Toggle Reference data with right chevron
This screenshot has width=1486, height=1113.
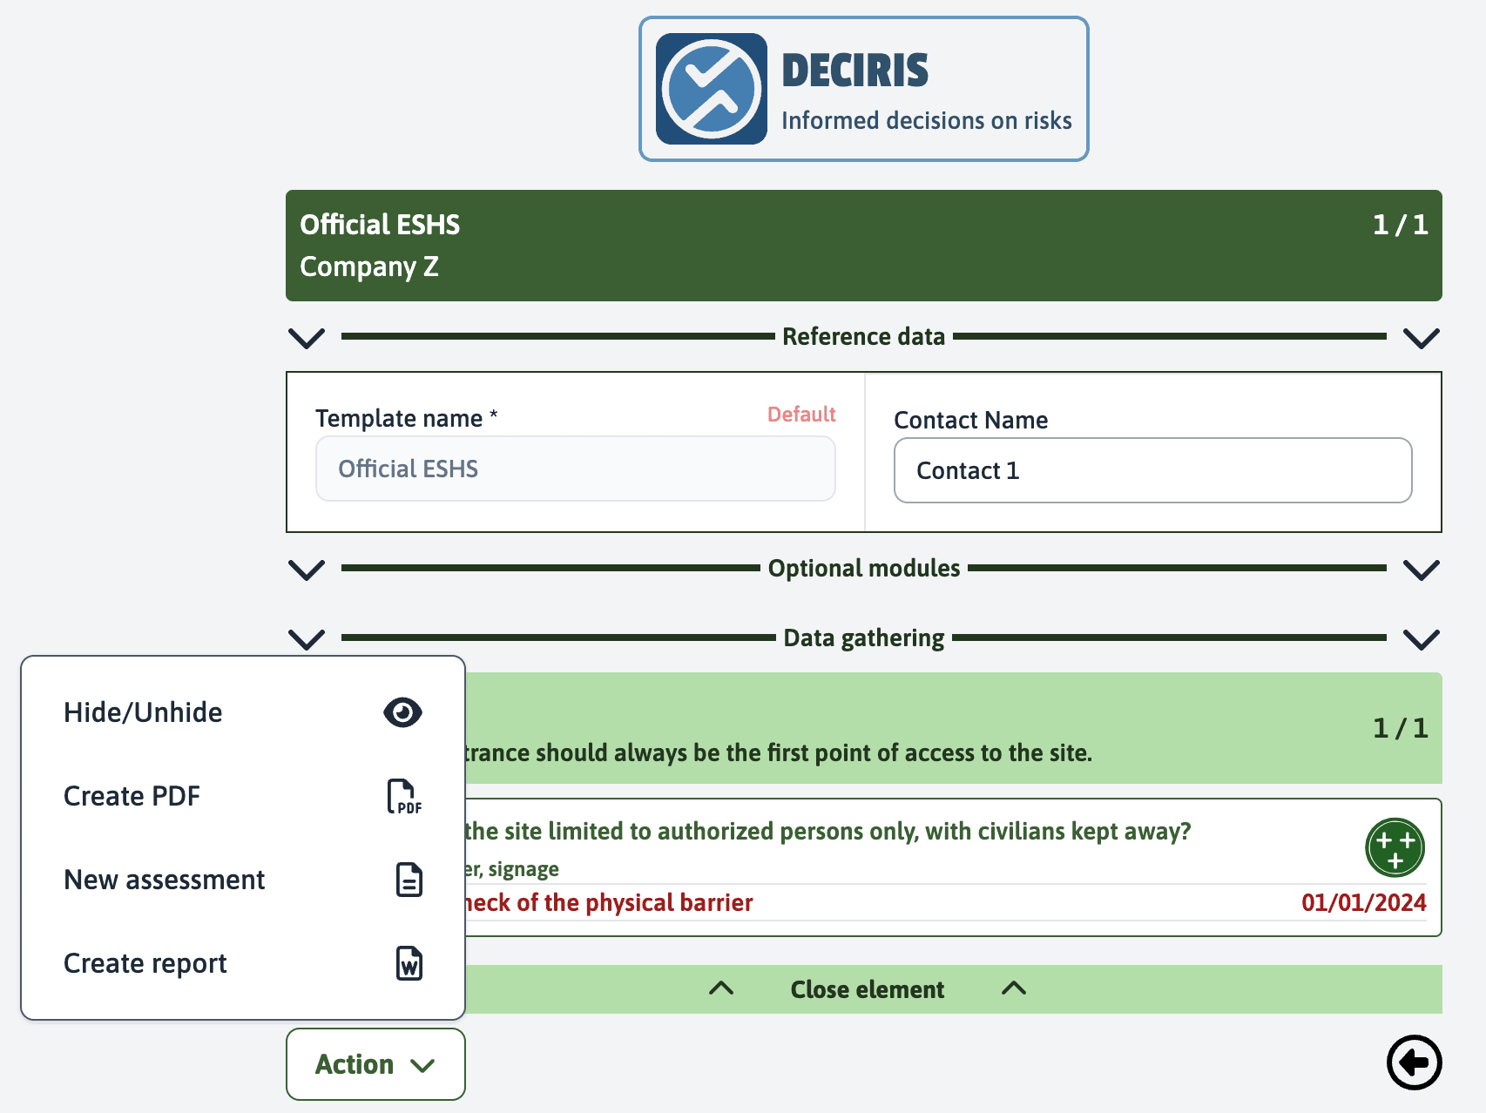(x=1421, y=338)
